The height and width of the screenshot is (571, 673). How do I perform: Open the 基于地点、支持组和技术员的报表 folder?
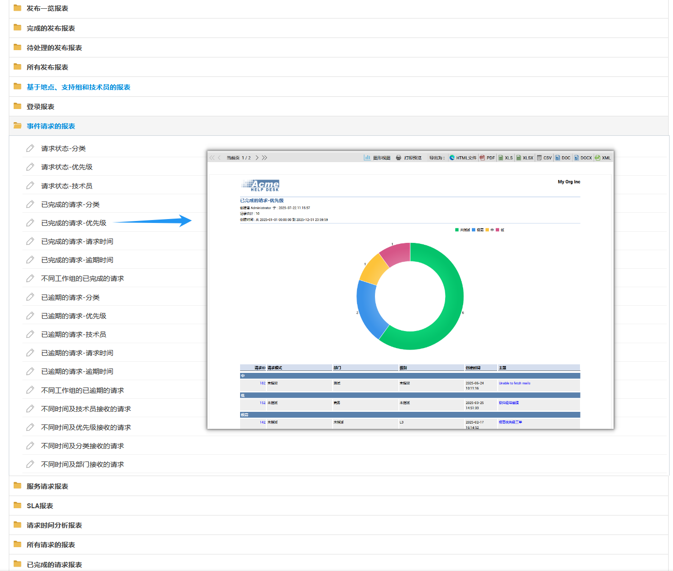point(79,87)
